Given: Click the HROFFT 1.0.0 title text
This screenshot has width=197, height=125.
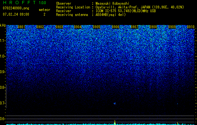Looking at the screenshot, I should click(x=25, y=2).
